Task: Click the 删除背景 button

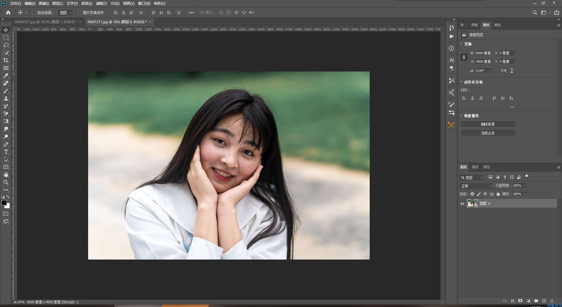Action: (x=488, y=124)
